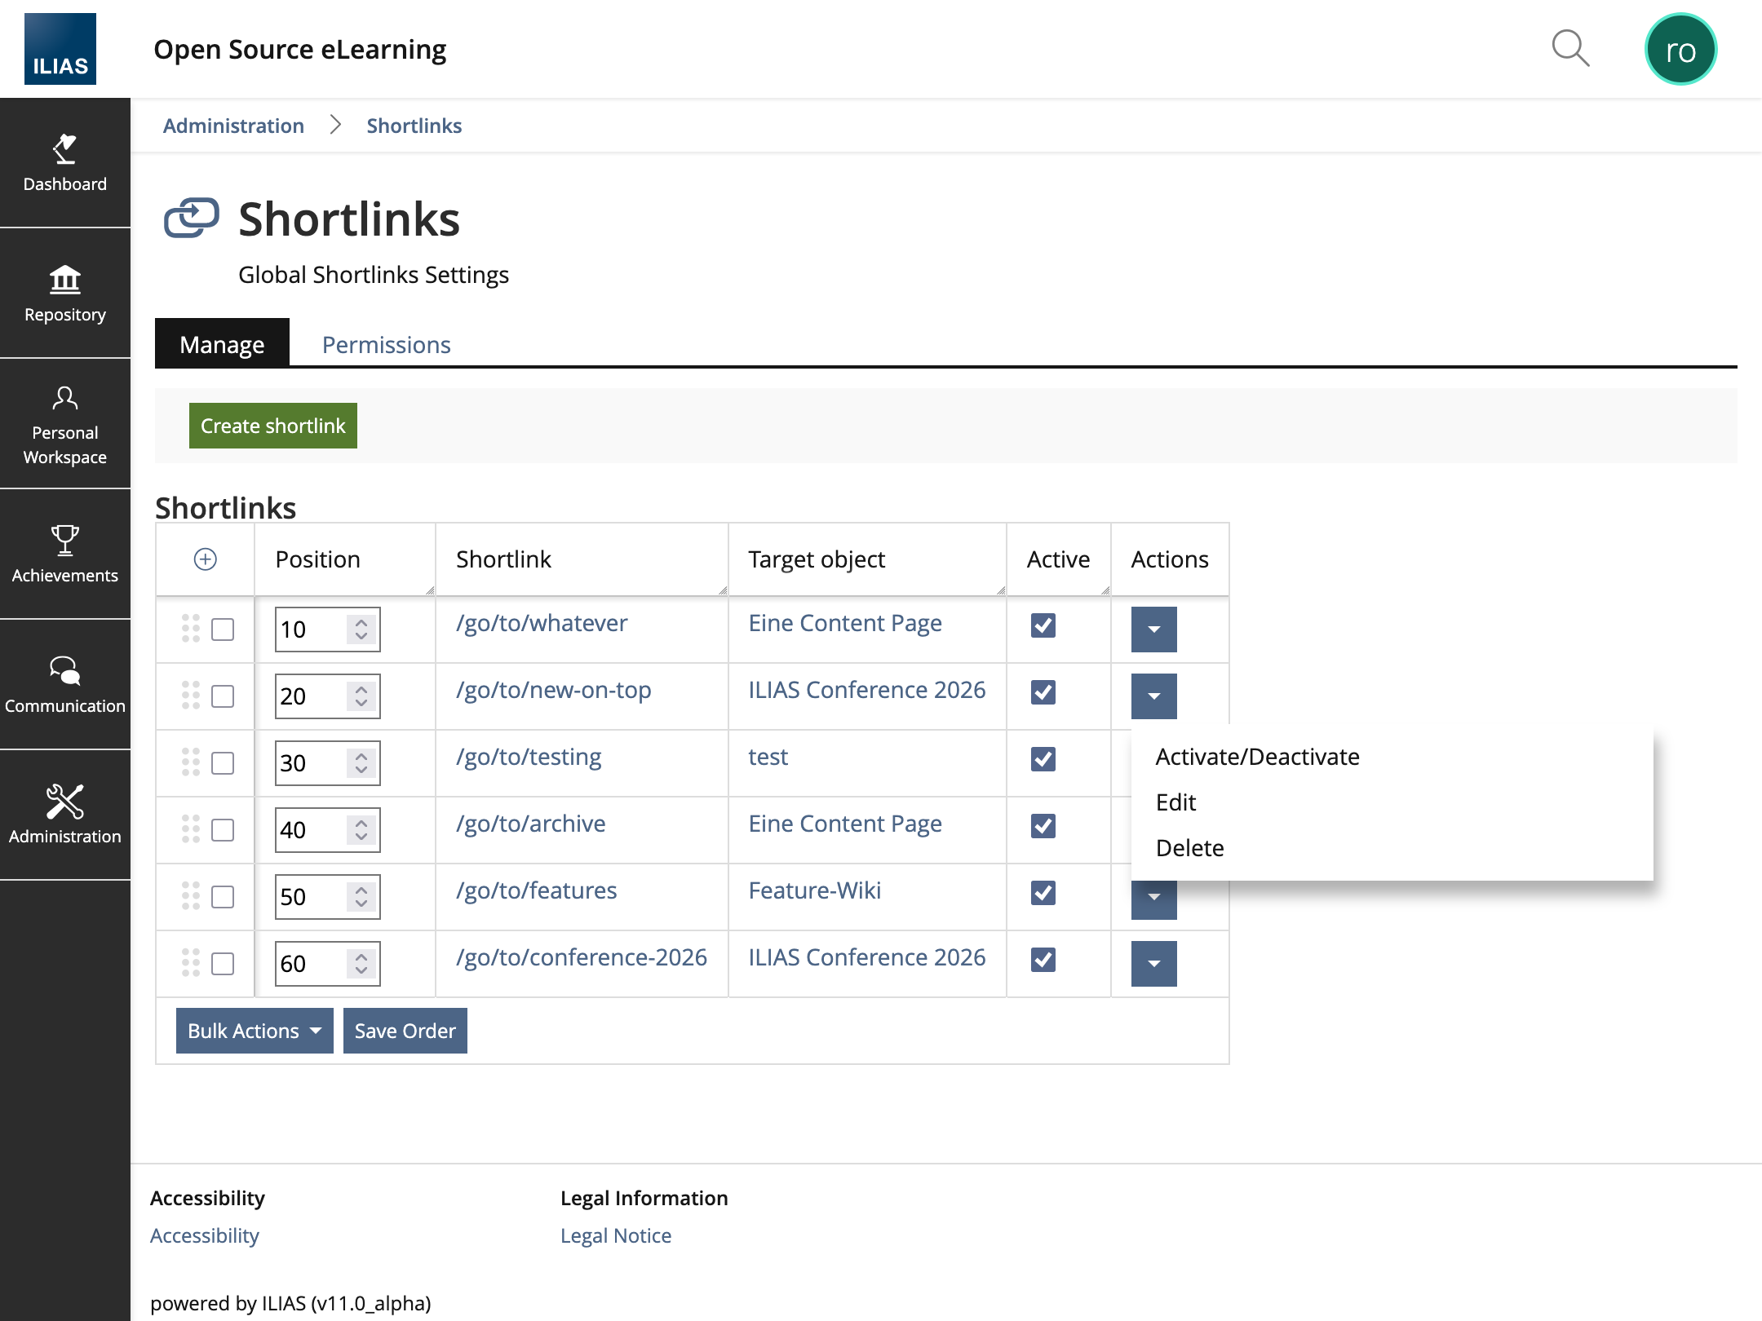Toggle Active checkbox for /go/to/conference-2026
The image size is (1762, 1321).
click(1043, 960)
